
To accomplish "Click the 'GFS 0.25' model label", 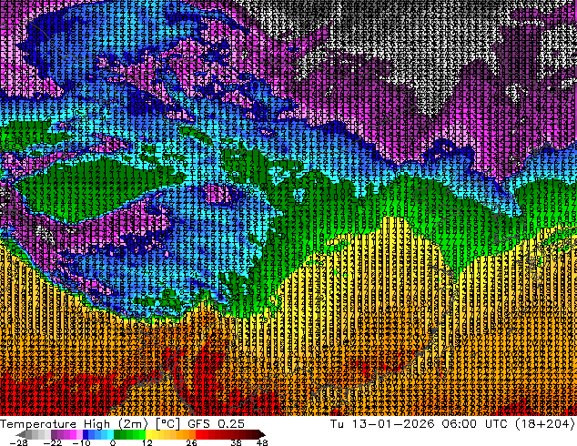I will 216,423.
